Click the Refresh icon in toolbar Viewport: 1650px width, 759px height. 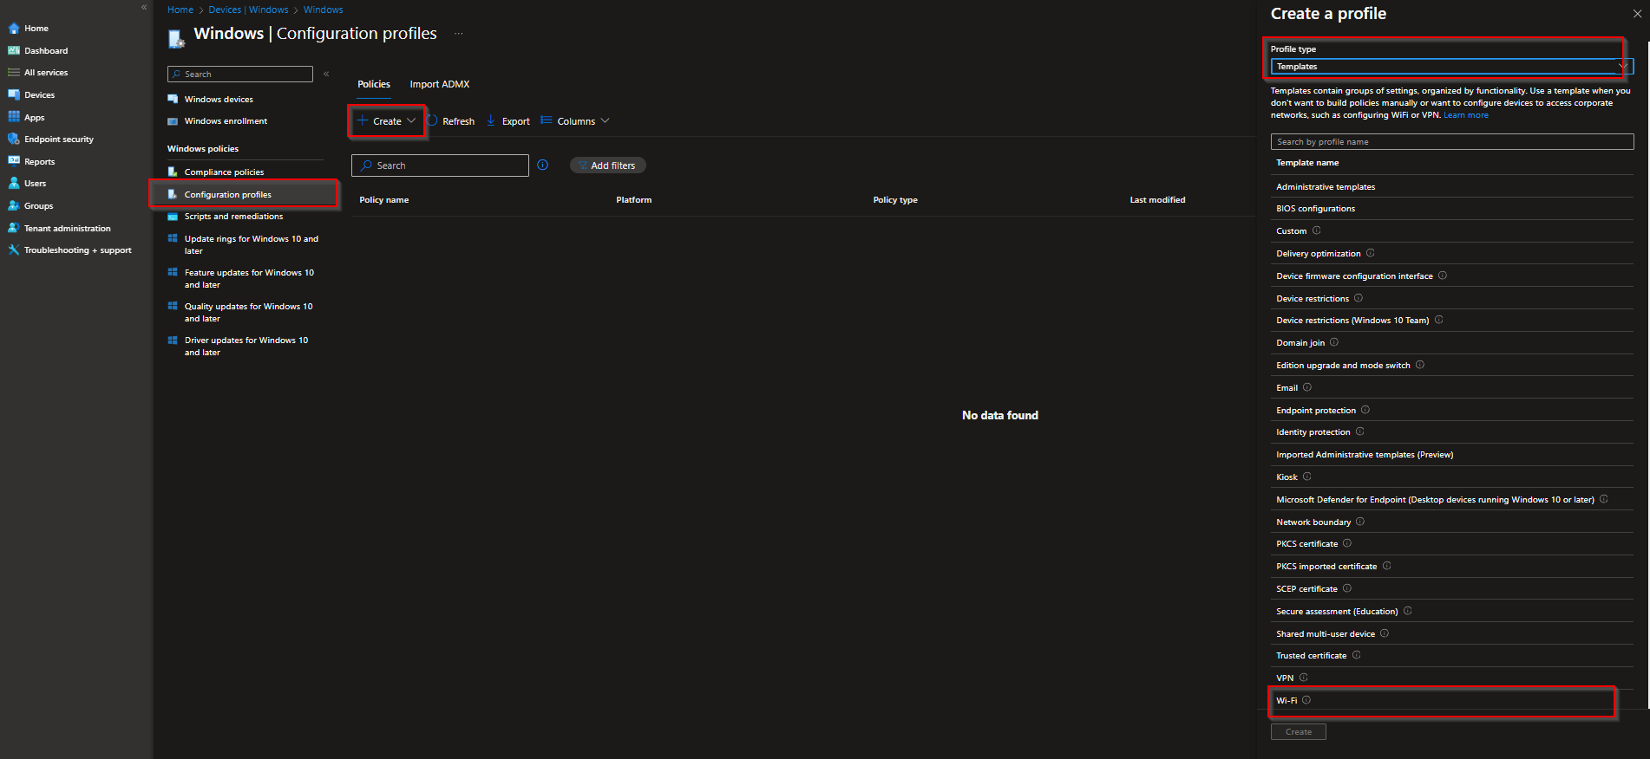(432, 121)
